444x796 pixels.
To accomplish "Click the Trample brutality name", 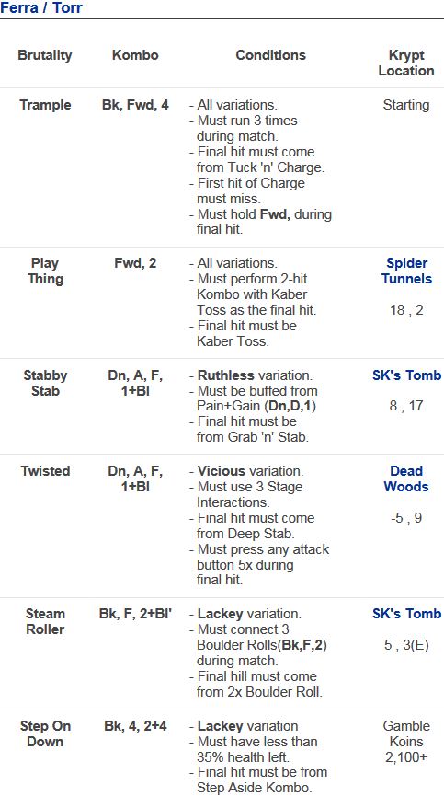I will pyautogui.click(x=45, y=105).
